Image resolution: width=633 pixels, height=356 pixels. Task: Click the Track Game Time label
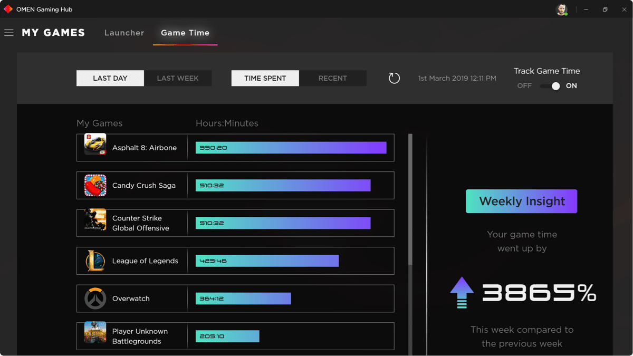[547, 71]
